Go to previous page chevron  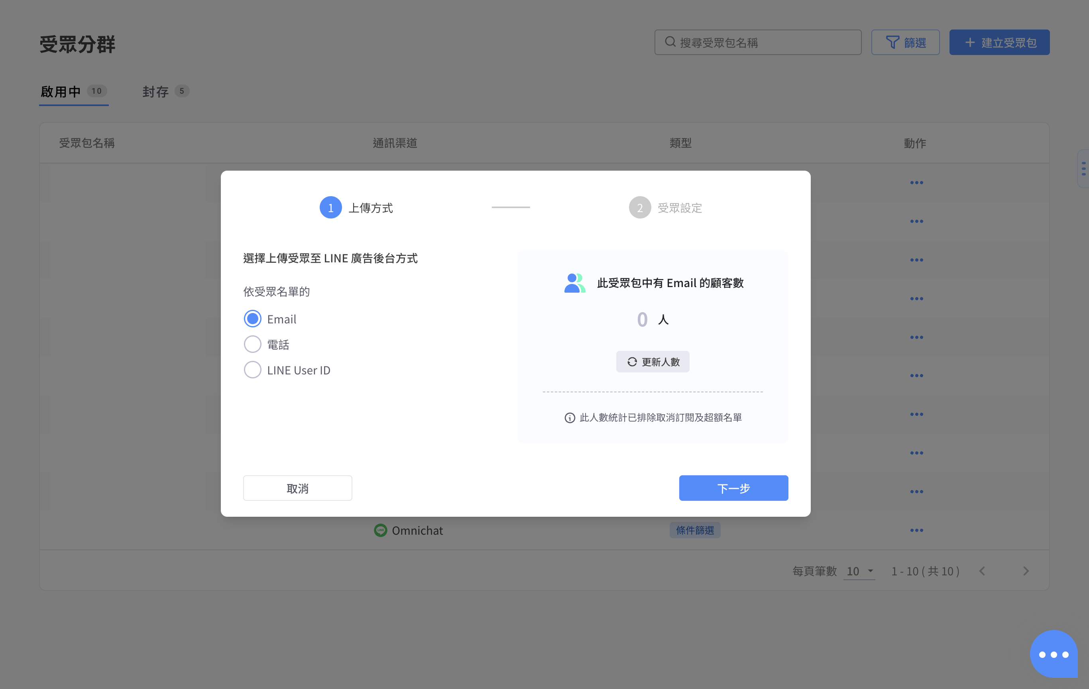[982, 571]
